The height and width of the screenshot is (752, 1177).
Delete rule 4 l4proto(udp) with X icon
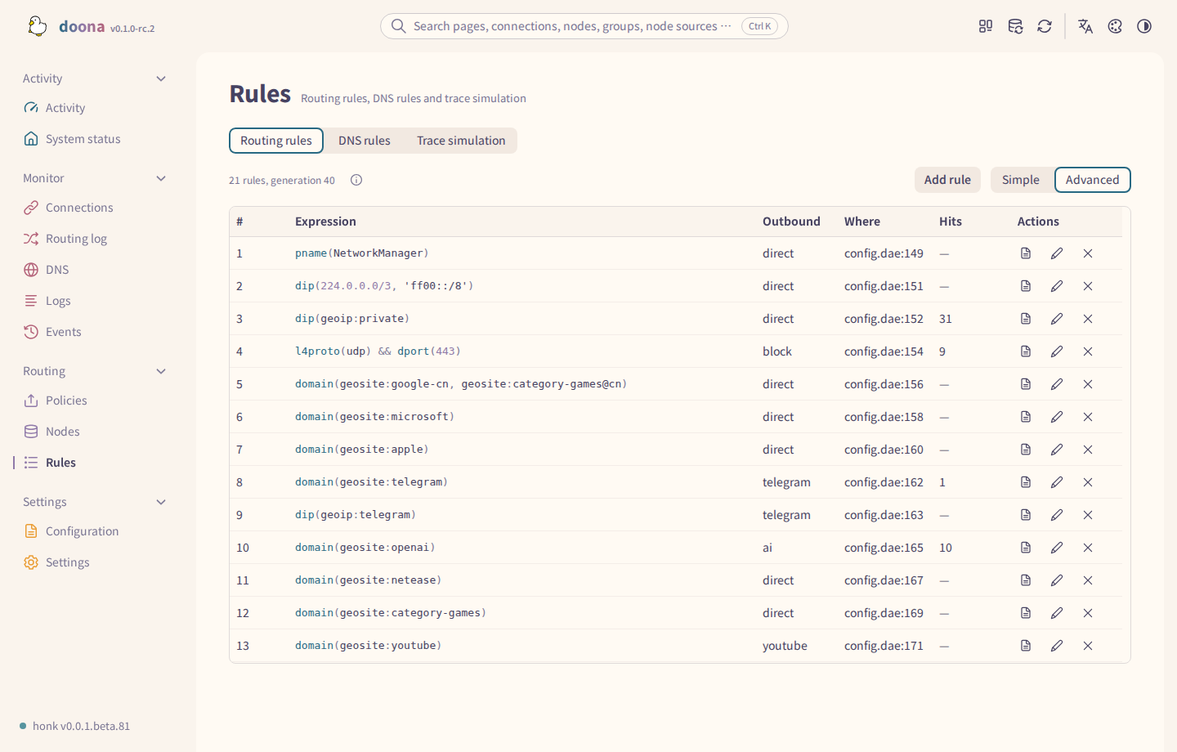1088,351
